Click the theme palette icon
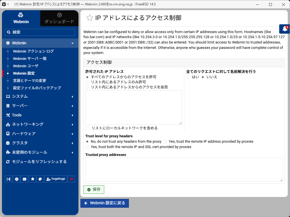The width and height of the screenshot is (290, 217). point(40,179)
